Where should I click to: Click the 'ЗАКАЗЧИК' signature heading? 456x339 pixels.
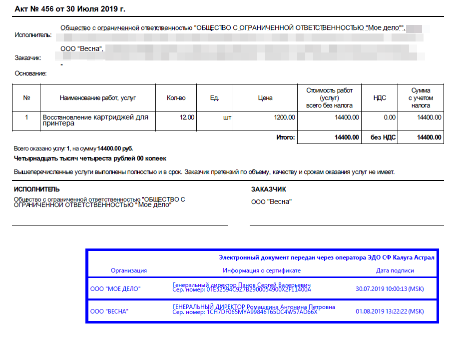(268, 189)
